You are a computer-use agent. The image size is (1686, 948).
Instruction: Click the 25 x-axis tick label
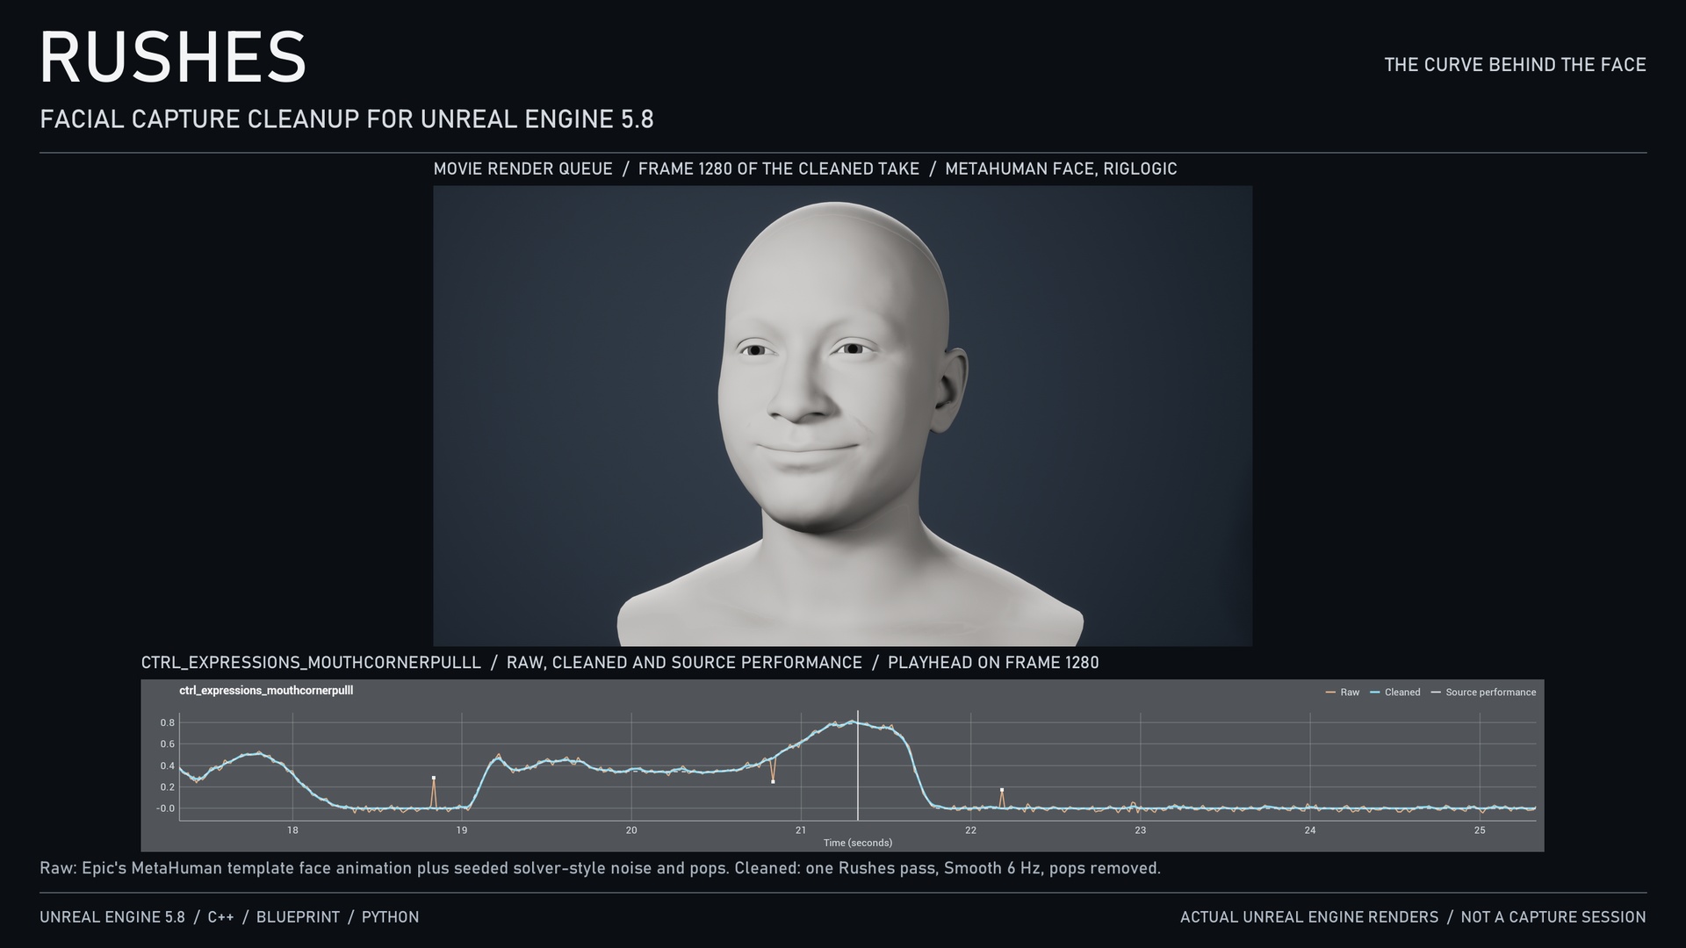click(1480, 830)
